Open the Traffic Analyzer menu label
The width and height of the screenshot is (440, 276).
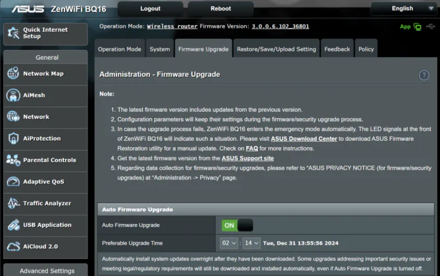[47, 203]
